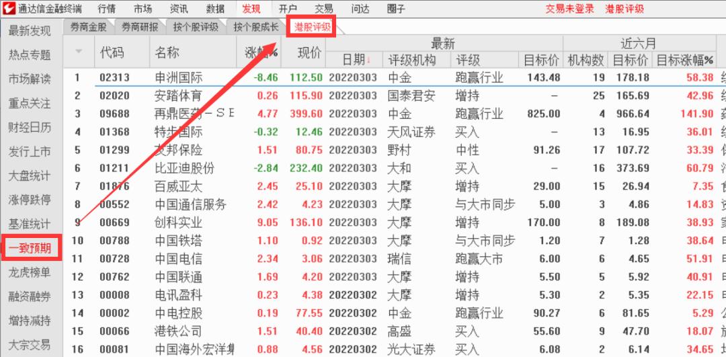
Task: Open the 资讯 menu
Action: (x=179, y=9)
